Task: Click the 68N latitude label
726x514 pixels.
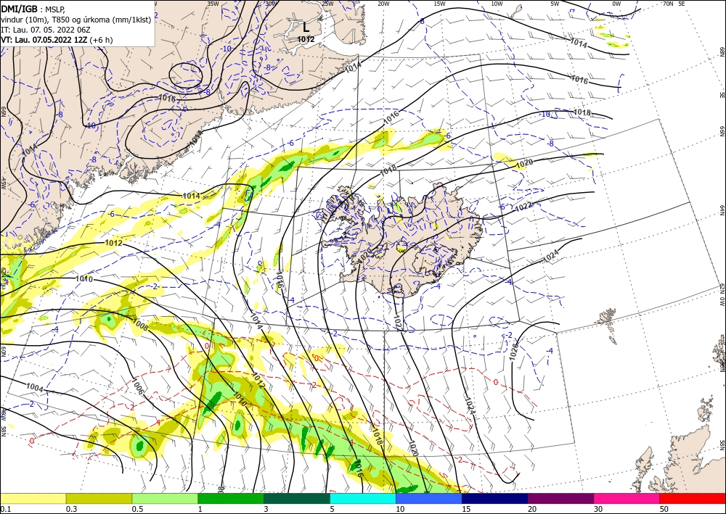Action: 722,51
